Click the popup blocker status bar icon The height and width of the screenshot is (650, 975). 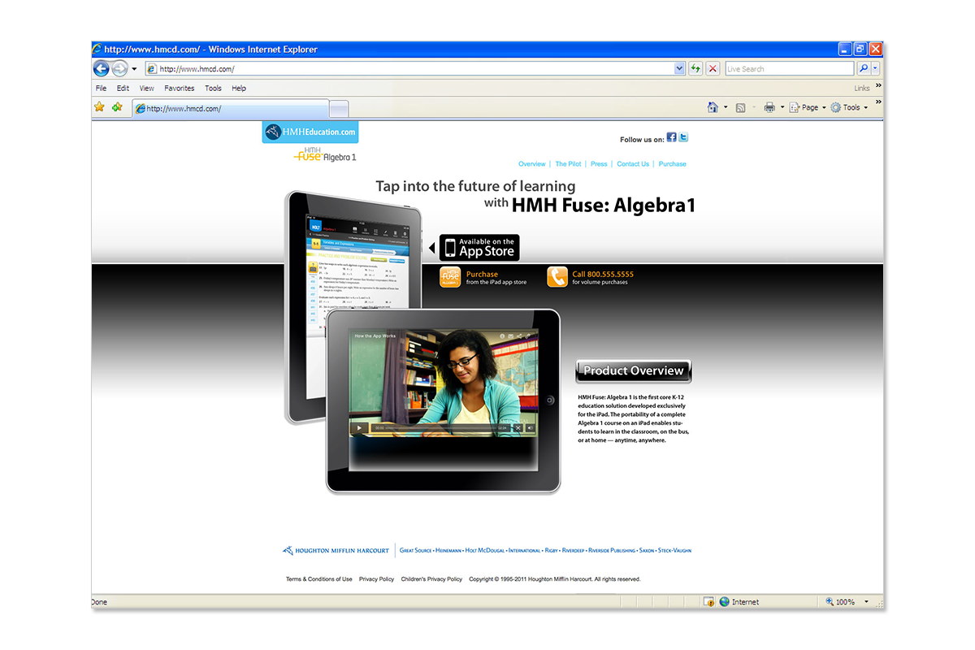[x=708, y=602]
